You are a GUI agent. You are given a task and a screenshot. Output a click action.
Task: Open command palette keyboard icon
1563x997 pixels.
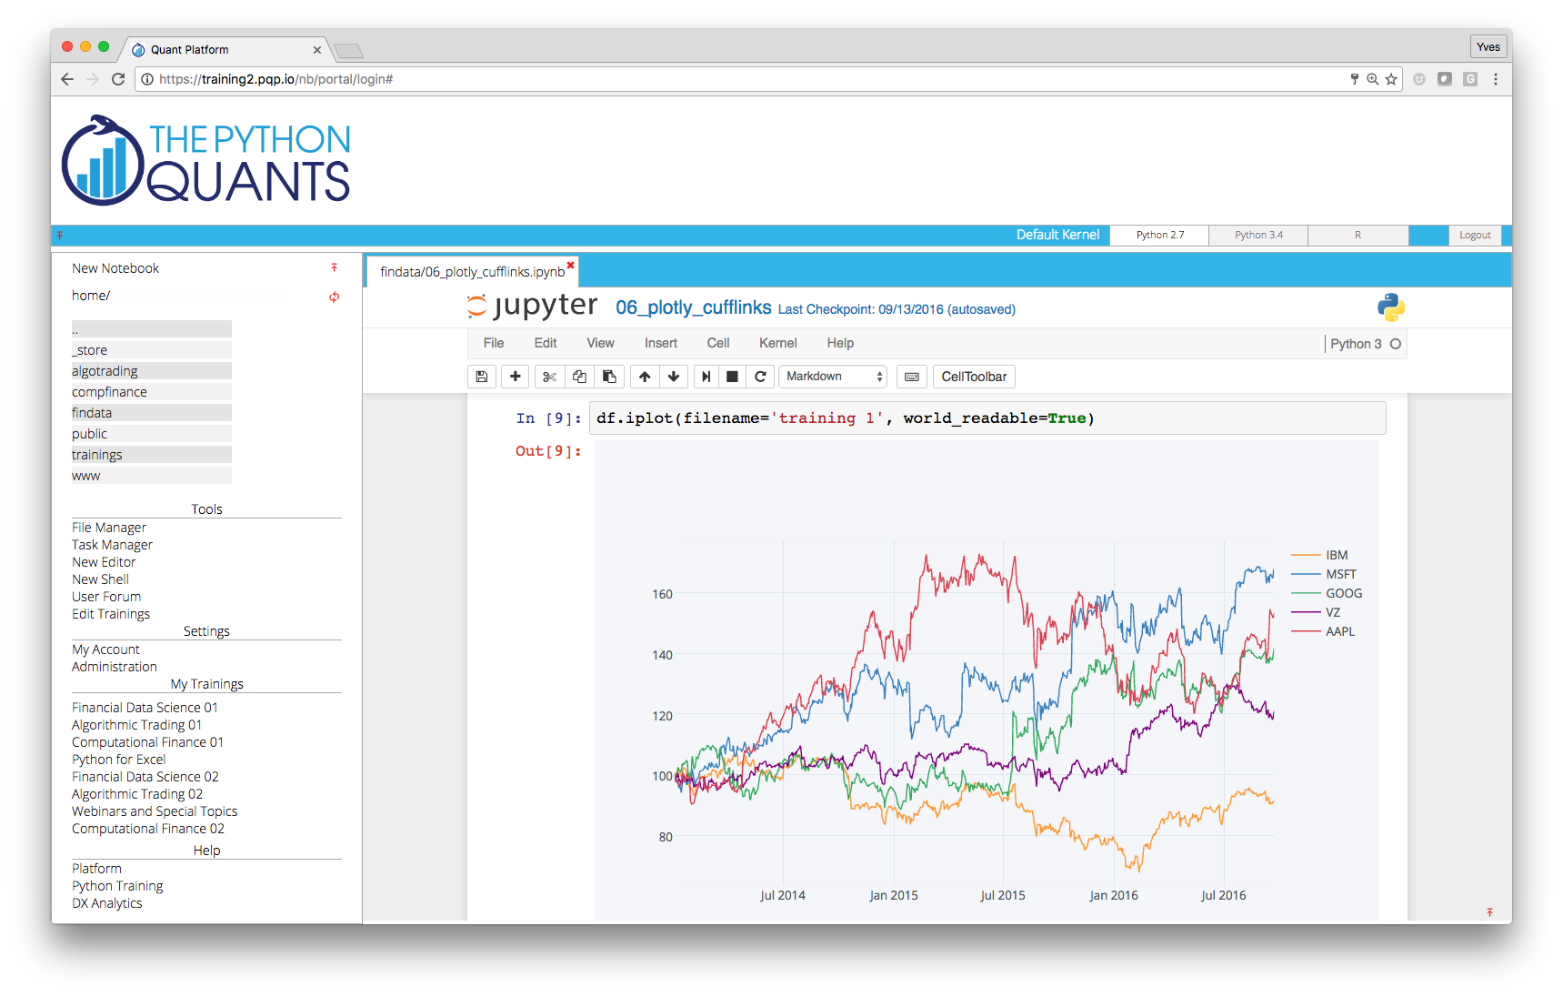point(912,377)
